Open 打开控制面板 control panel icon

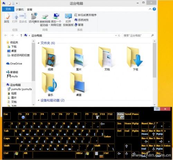[68, 20]
